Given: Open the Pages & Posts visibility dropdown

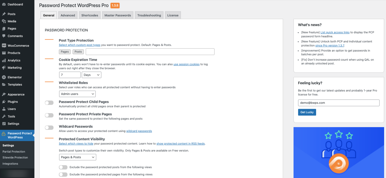Looking at the screenshot, I should [77, 157].
